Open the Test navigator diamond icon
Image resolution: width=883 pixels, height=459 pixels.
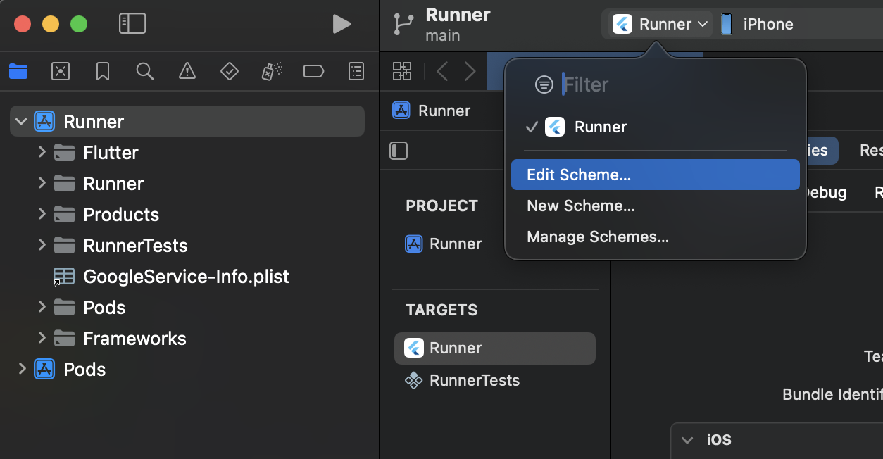(230, 71)
